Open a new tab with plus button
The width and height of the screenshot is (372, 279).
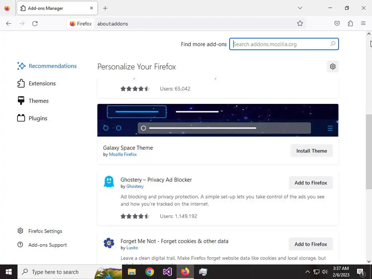(105, 8)
